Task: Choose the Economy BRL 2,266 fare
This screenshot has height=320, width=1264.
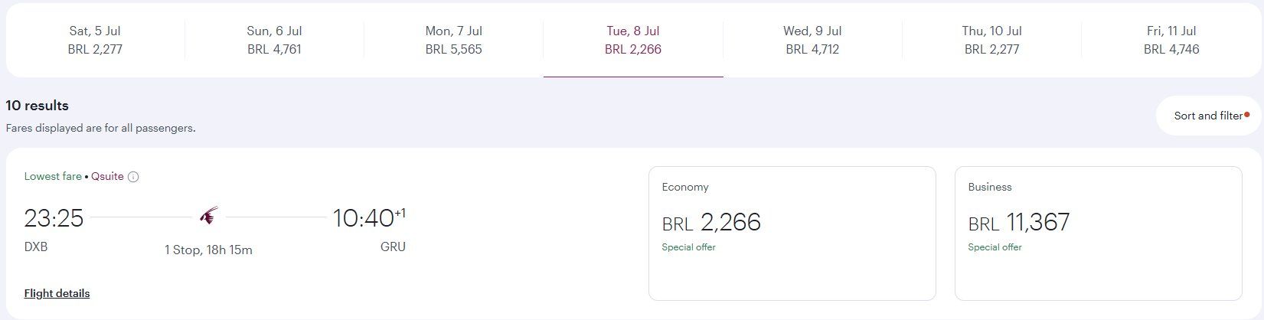Action: coord(792,233)
